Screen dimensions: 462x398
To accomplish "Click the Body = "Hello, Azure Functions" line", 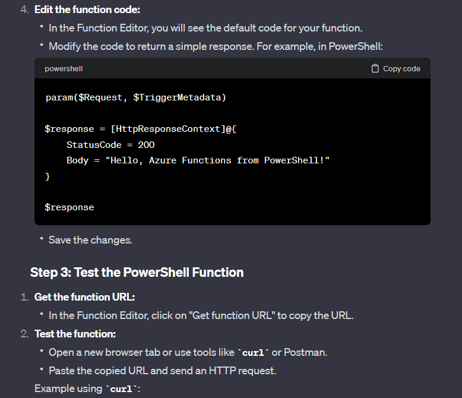I will coord(198,160).
